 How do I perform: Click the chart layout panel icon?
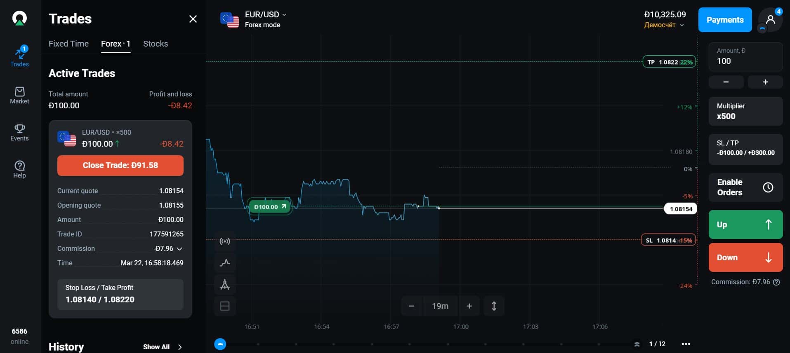click(225, 306)
